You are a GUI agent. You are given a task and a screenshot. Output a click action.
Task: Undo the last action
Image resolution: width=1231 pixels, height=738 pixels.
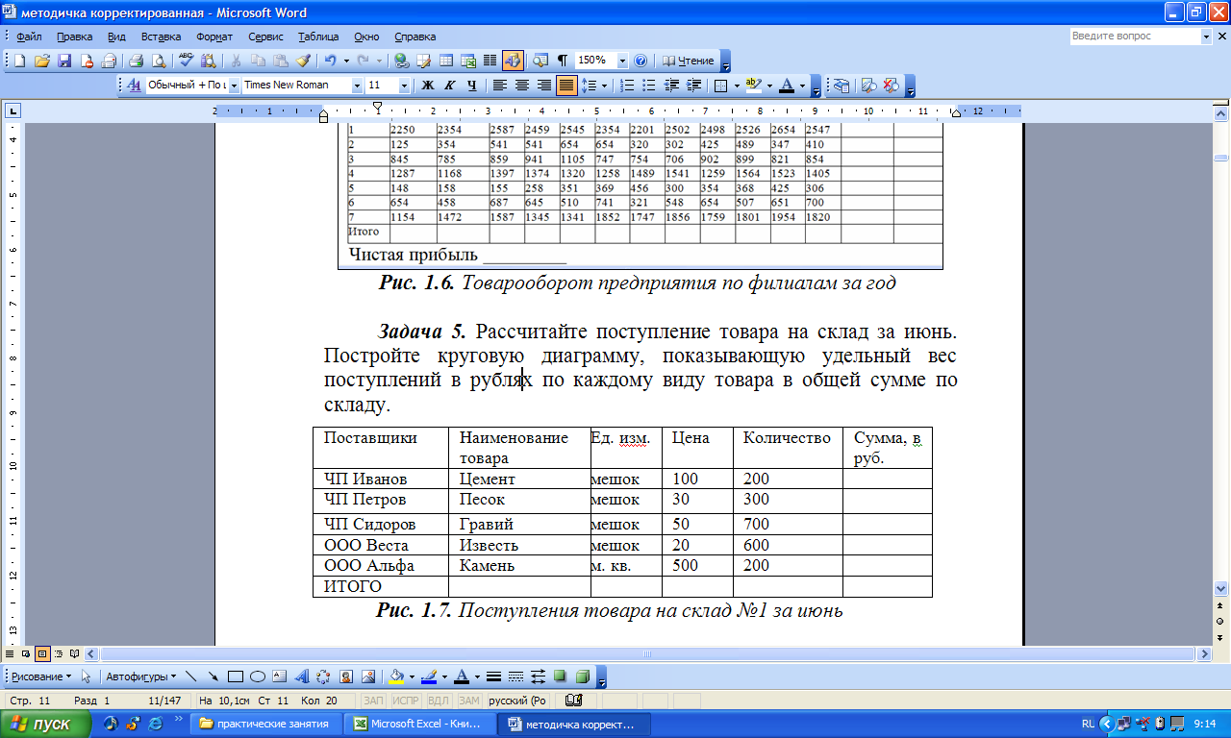pyautogui.click(x=330, y=60)
